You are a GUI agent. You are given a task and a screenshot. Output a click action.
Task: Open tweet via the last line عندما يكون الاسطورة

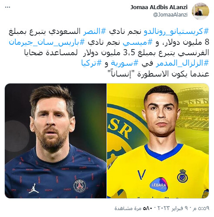coord(158,74)
